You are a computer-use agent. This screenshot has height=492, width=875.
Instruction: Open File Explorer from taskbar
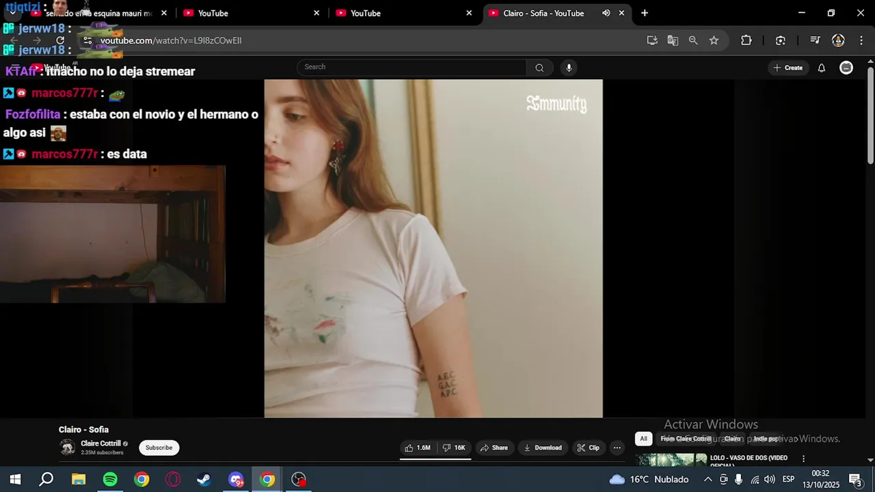pyautogui.click(x=79, y=480)
